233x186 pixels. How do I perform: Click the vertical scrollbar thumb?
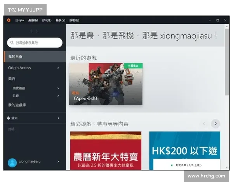(x=227, y=62)
